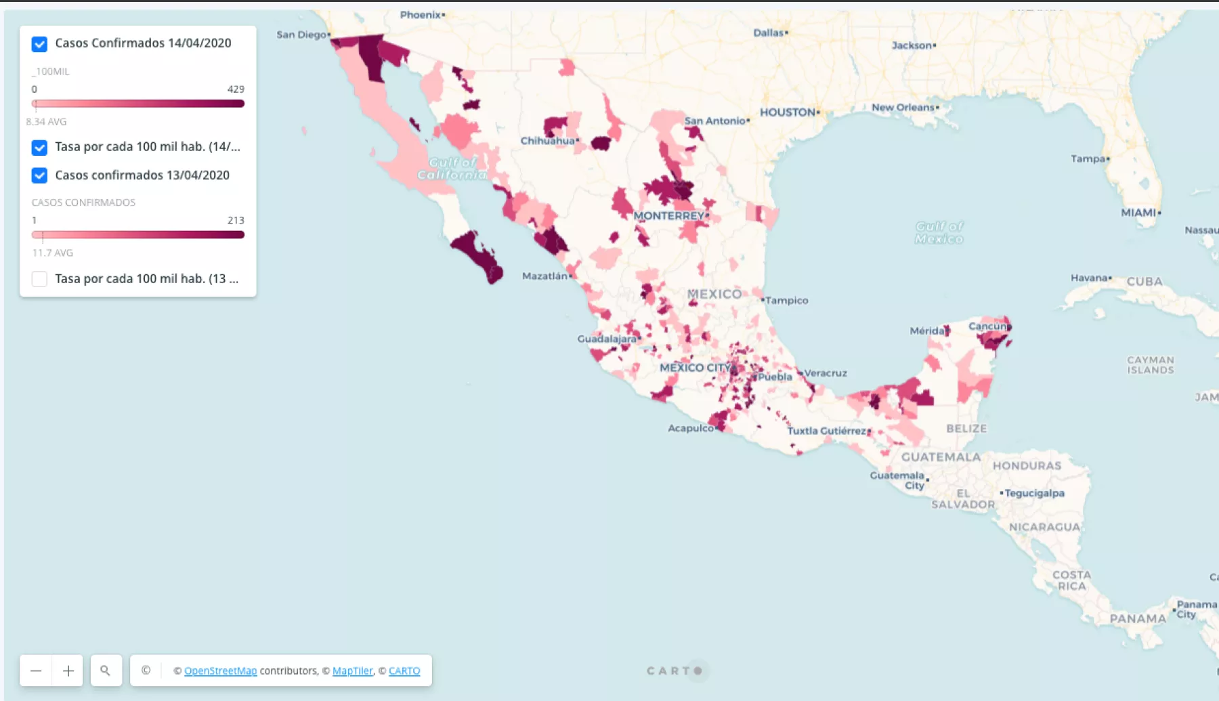Select the Monterrey label on the map
The image size is (1219, 701).
pyautogui.click(x=669, y=216)
